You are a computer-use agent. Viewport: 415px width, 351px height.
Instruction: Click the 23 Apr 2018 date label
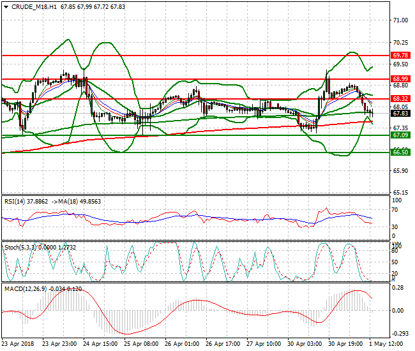point(18,344)
